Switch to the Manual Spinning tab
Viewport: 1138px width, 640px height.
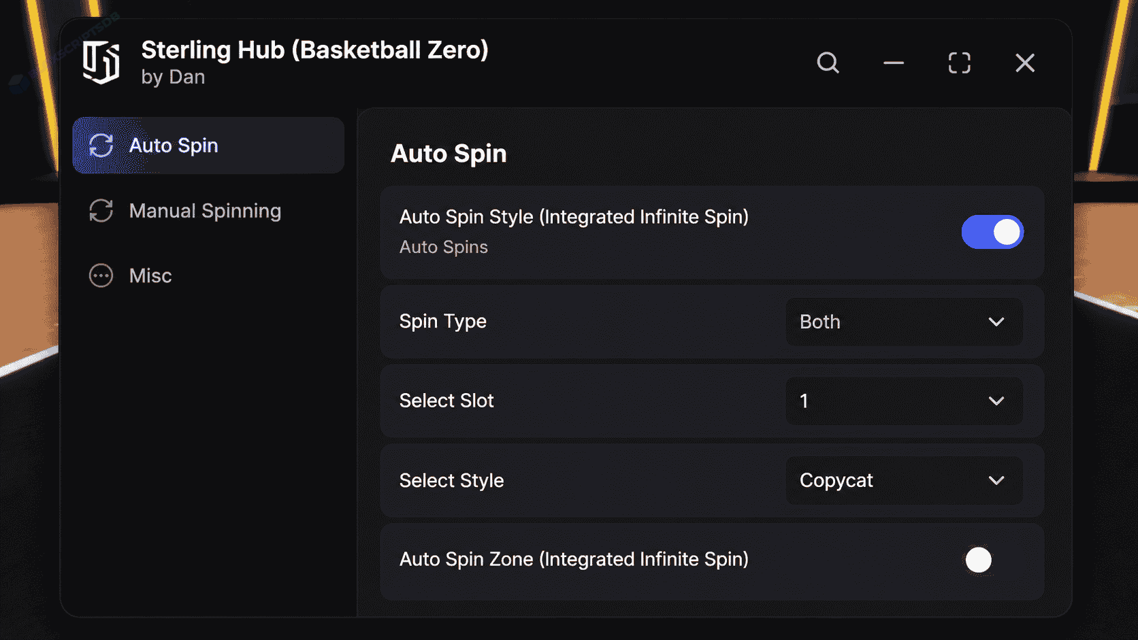click(x=208, y=210)
